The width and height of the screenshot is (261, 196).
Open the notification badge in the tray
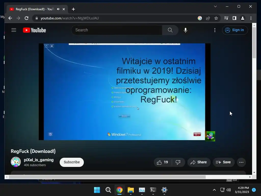[254, 190]
